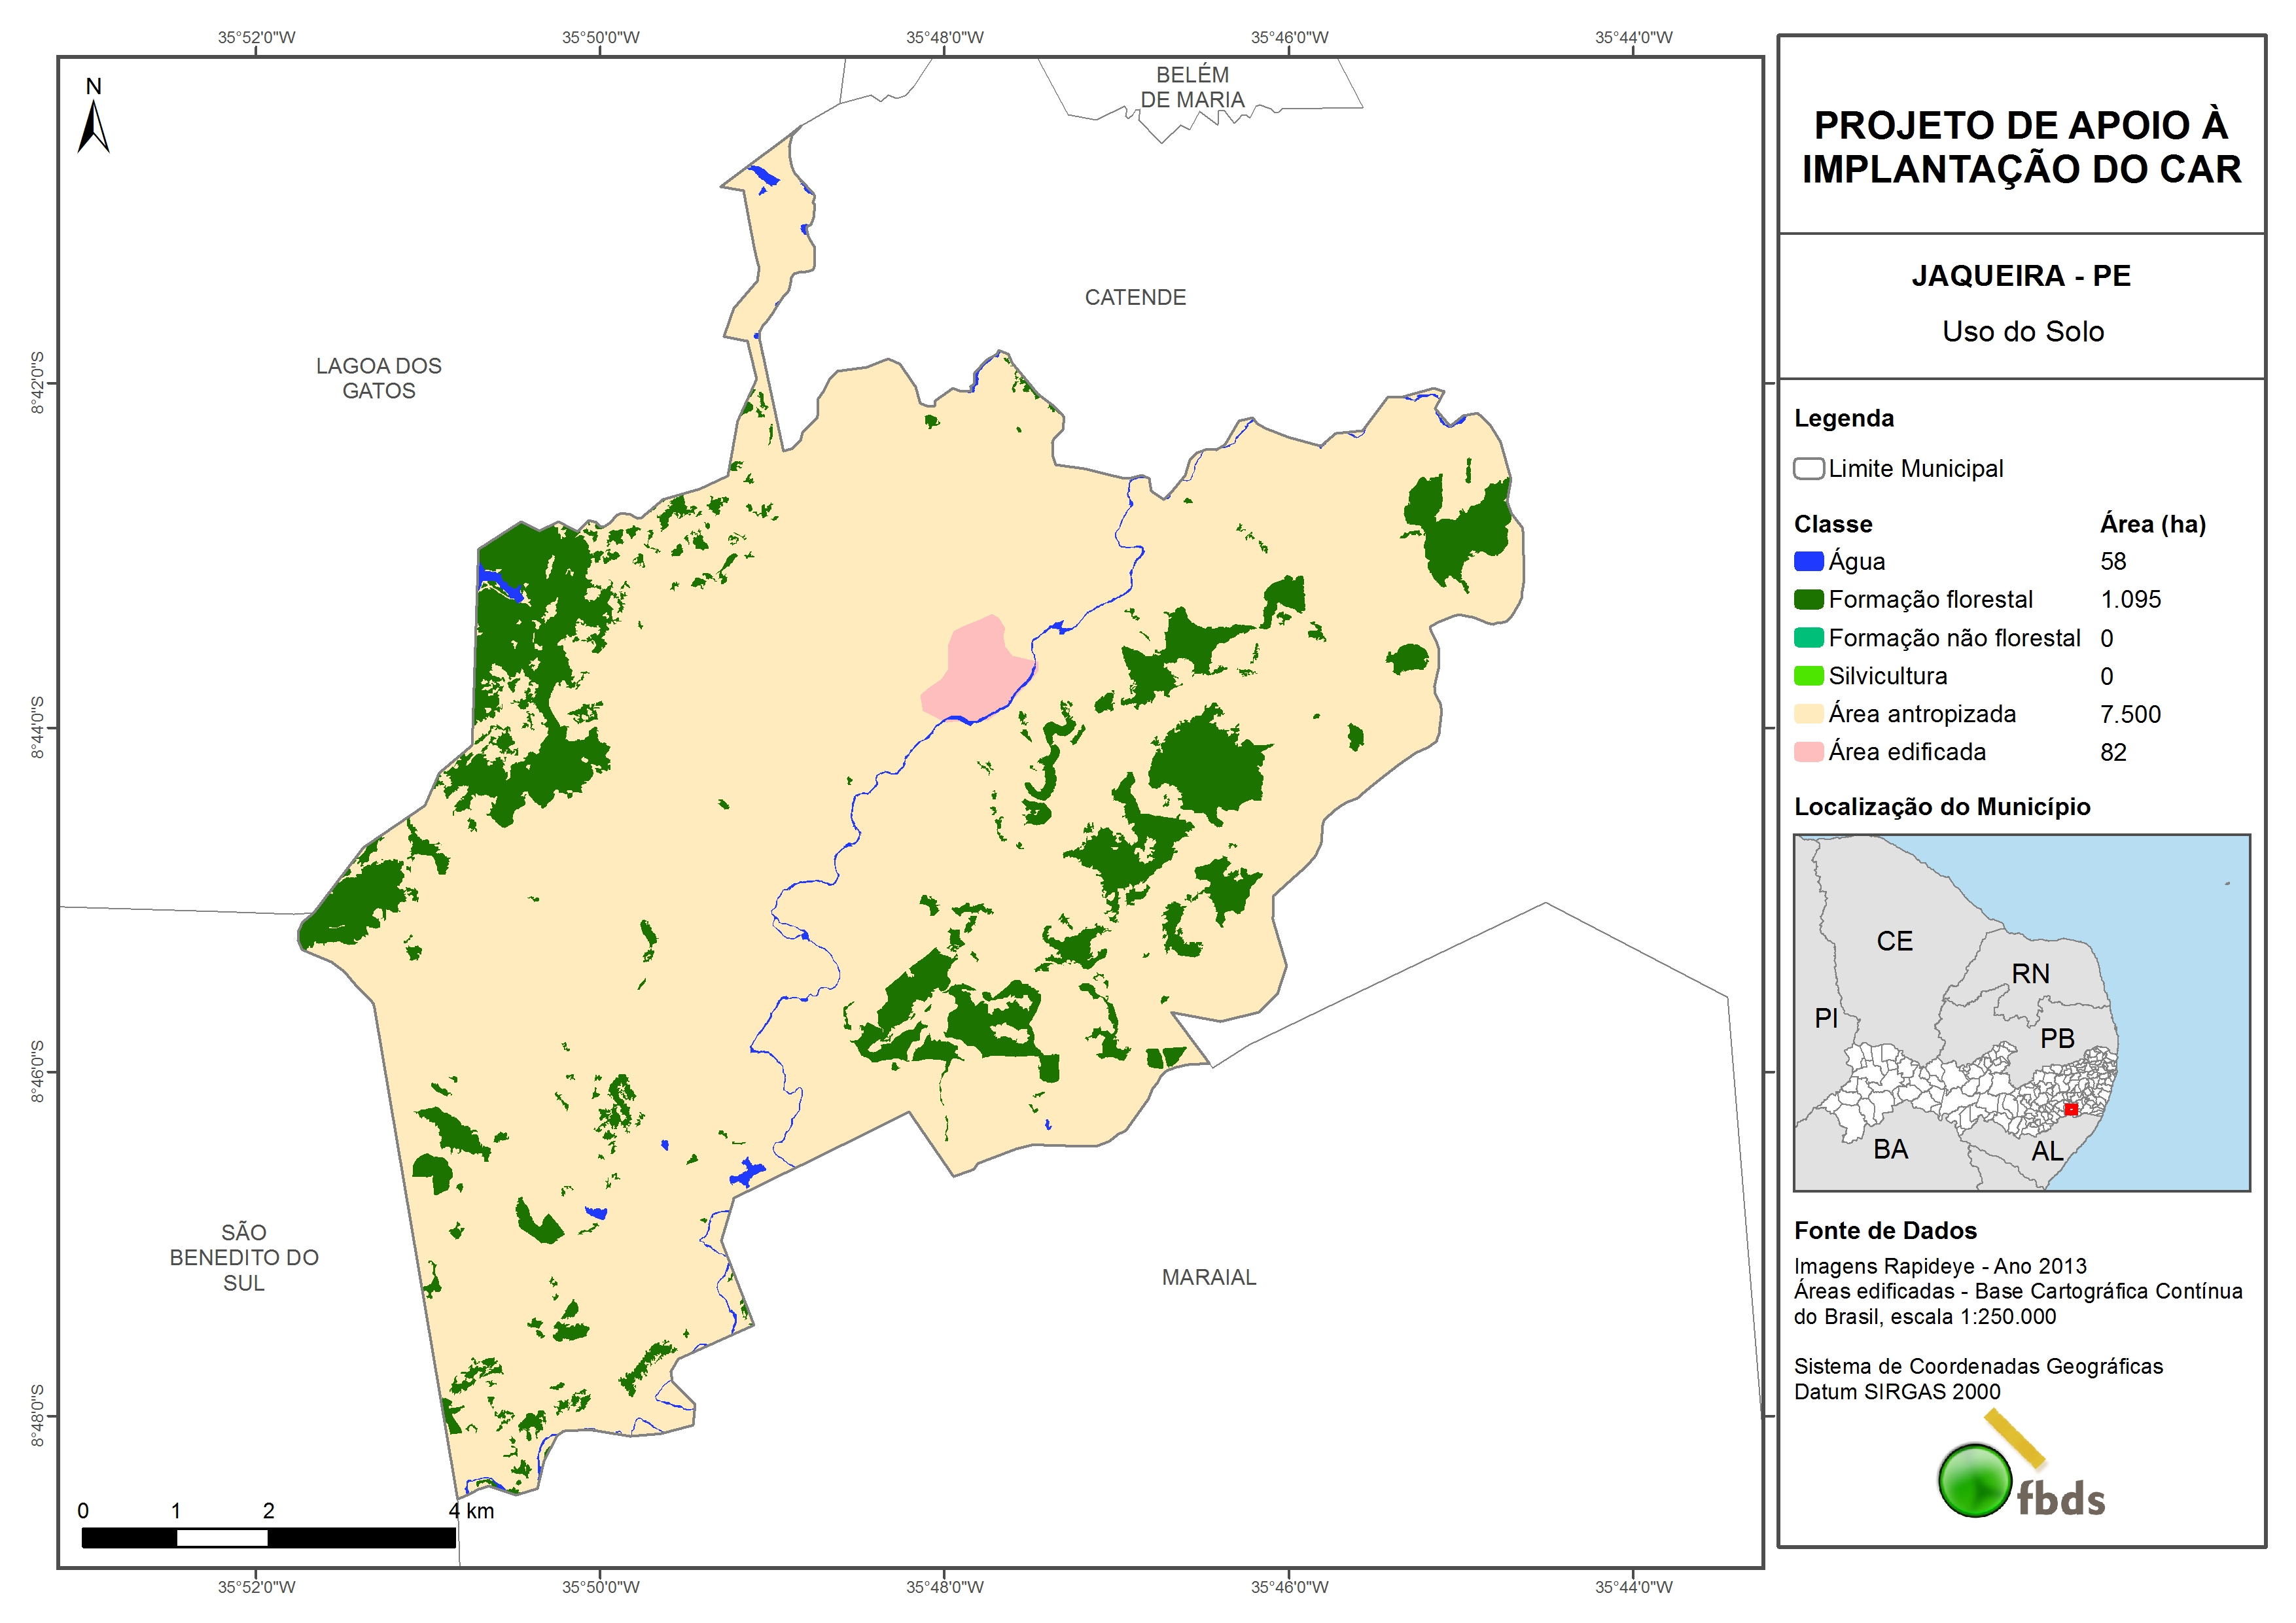The height and width of the screenshot is (1623, 2296).
Task: Click the Localização do Município inset map
Action: pyautogui.click(x=2021, y=1012)
